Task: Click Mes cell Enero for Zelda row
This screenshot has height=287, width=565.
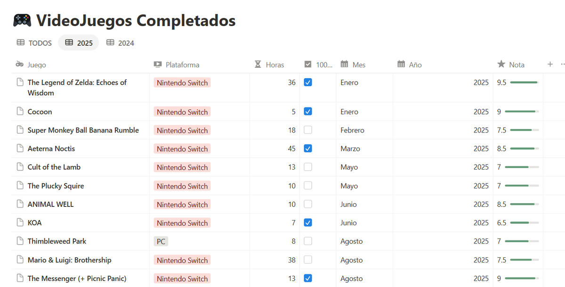Action: click(364, 88)
